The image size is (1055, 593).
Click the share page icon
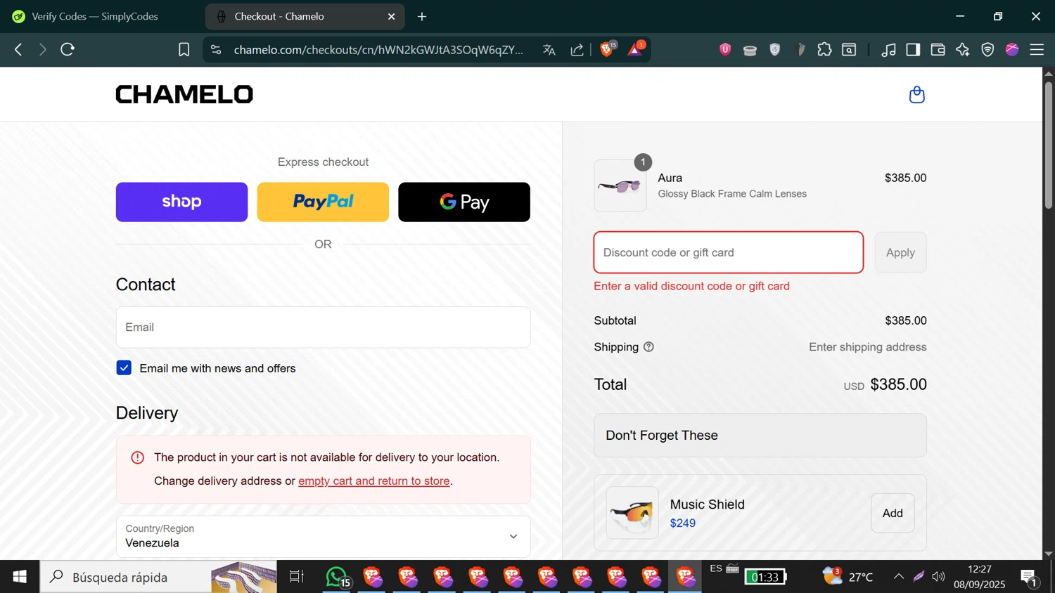[577, 50]
